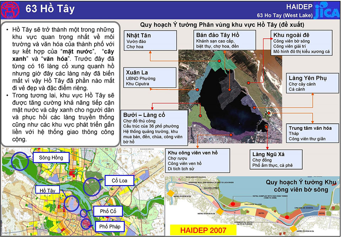Click "HOTEL COMPLEX WITH HIGH-RISE TOWER" label
341x237 pixels.
270,197
